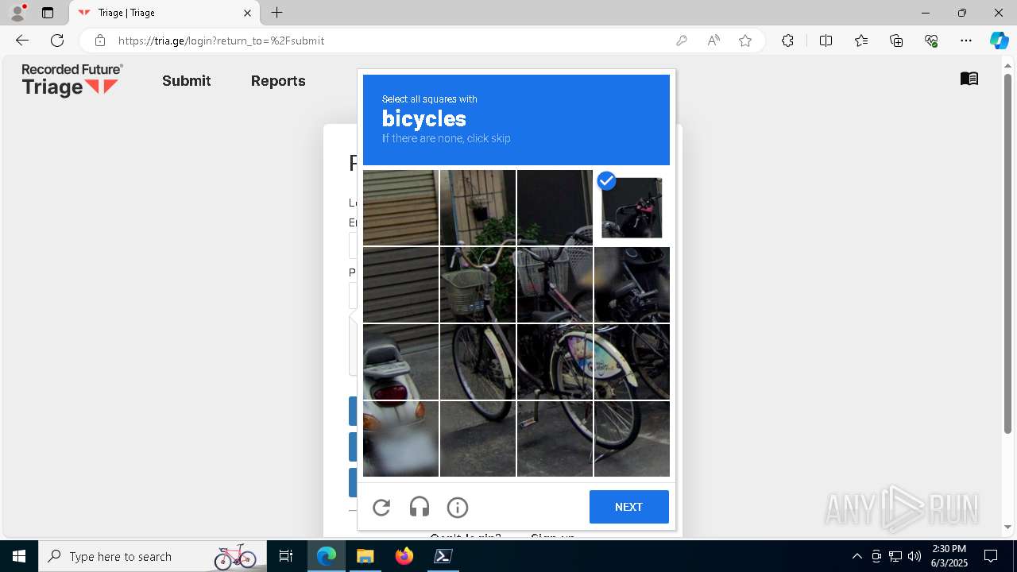1017x572 pixels.
Task: Open Browser essentials heart icon
Action: [931, 41]
